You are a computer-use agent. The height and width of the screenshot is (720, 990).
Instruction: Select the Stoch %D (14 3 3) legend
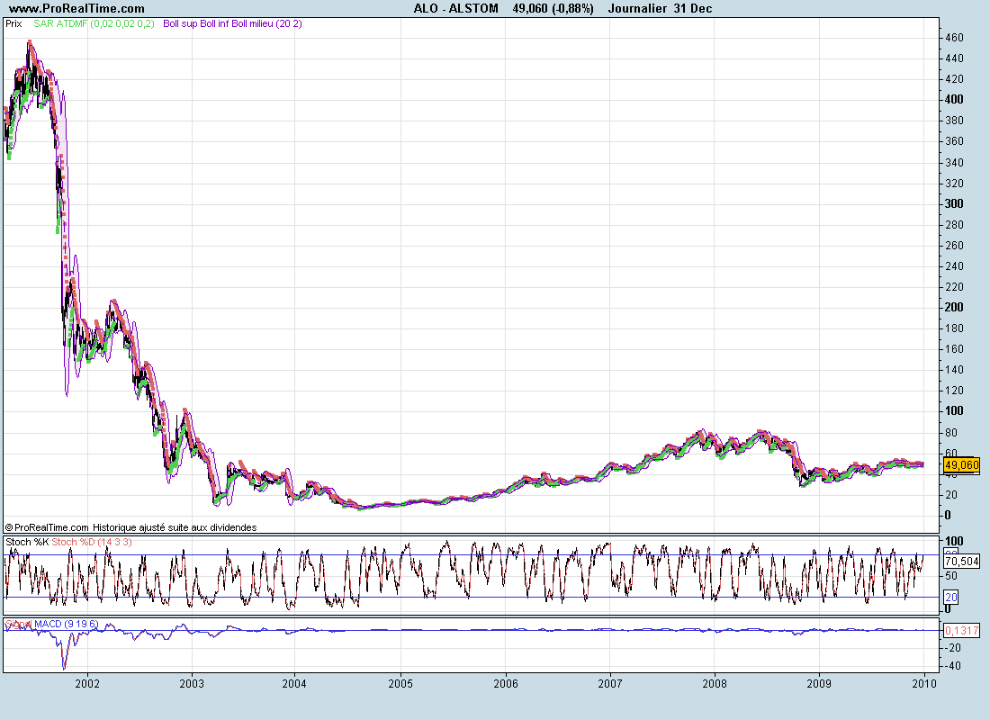coord(92,542)
